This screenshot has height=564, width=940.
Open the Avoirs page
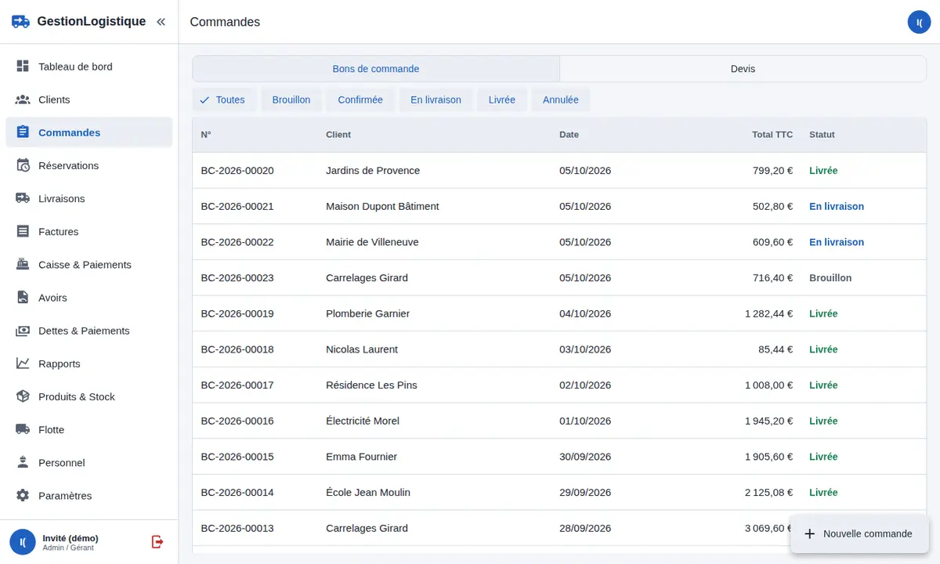pos(89,298)
